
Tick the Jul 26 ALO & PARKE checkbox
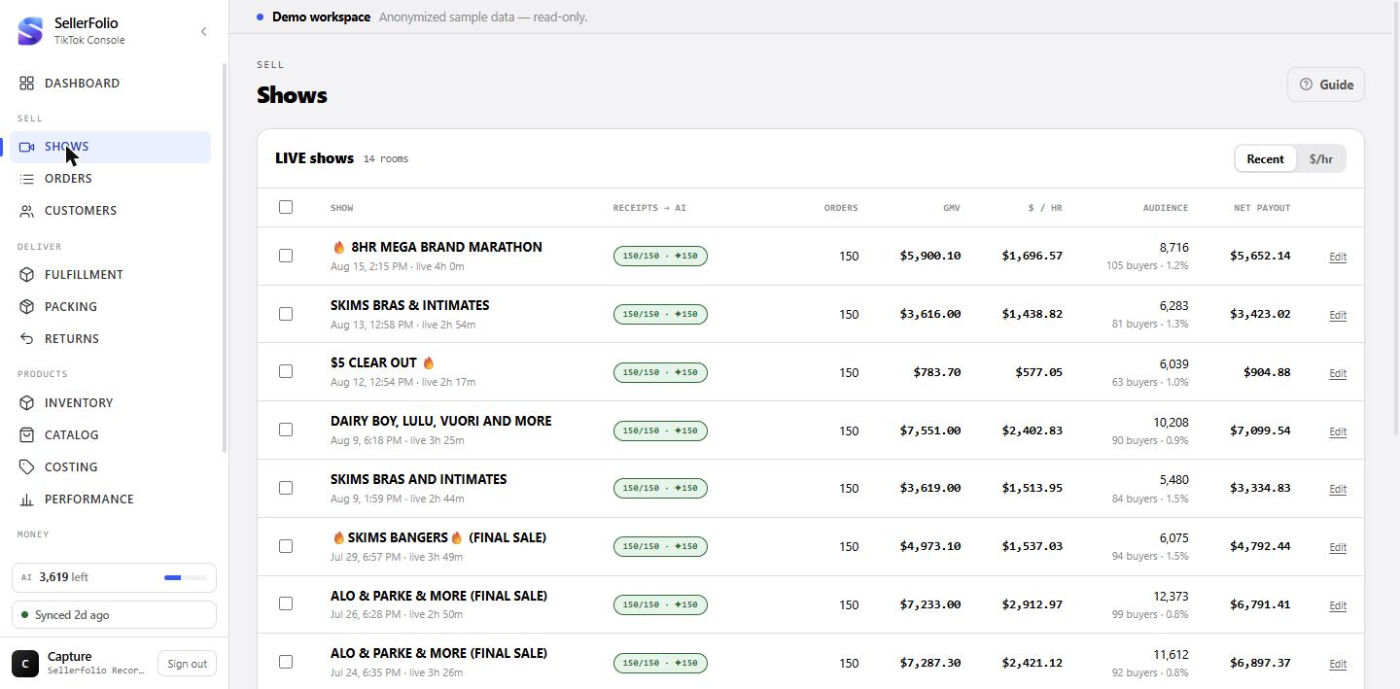[286, 603]
